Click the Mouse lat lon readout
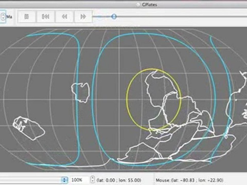 (190, 180)
